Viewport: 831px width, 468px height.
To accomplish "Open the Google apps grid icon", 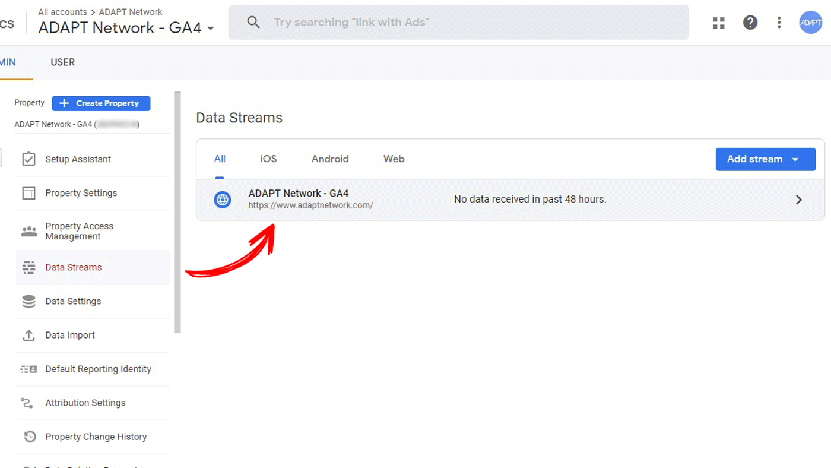I will point(719,23).
